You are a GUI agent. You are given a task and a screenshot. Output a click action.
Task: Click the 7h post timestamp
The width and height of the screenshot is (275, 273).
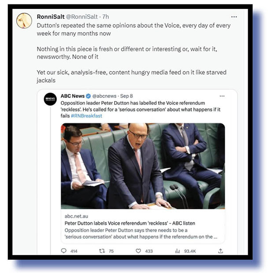106,17
